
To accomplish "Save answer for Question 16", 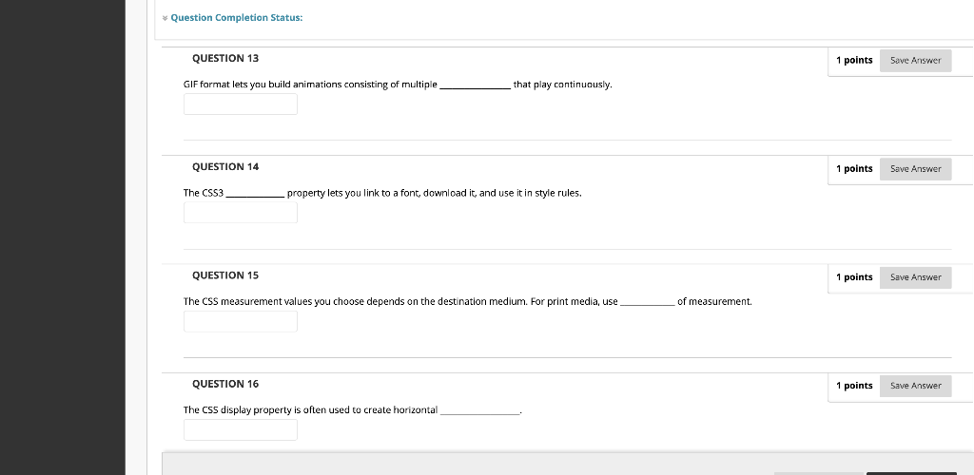I will click(x=915, y=386).
